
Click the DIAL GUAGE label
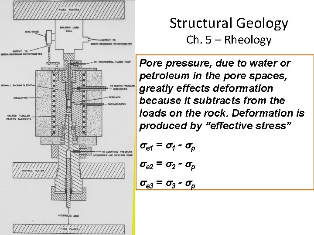pyautogui.click(x=32, y=32)
